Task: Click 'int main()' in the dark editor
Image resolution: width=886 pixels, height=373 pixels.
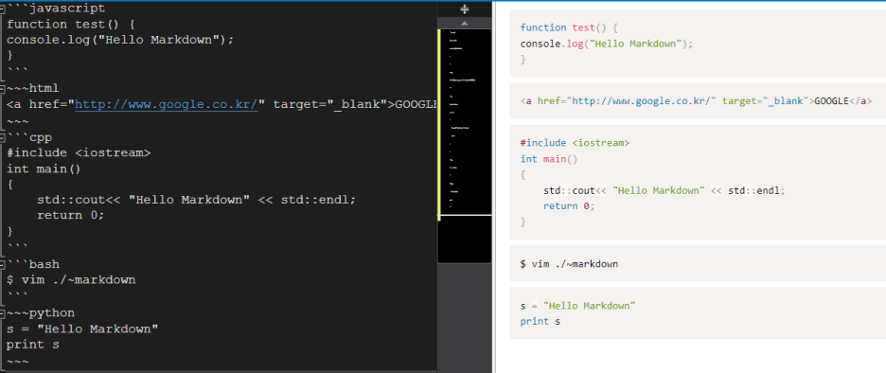Action: (x=44, y=169)
